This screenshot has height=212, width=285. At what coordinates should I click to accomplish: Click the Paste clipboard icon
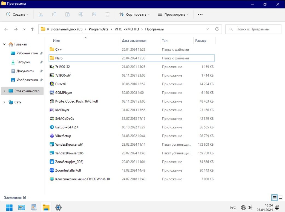pyautogui.click(x=67, y=14)
